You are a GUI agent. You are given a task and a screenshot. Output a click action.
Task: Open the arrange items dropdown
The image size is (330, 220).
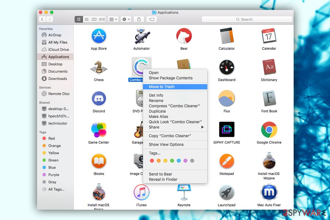tap(113, 19)
